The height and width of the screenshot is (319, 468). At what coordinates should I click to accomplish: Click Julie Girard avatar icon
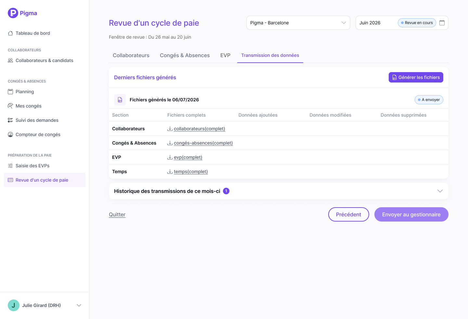click(14, 305)
